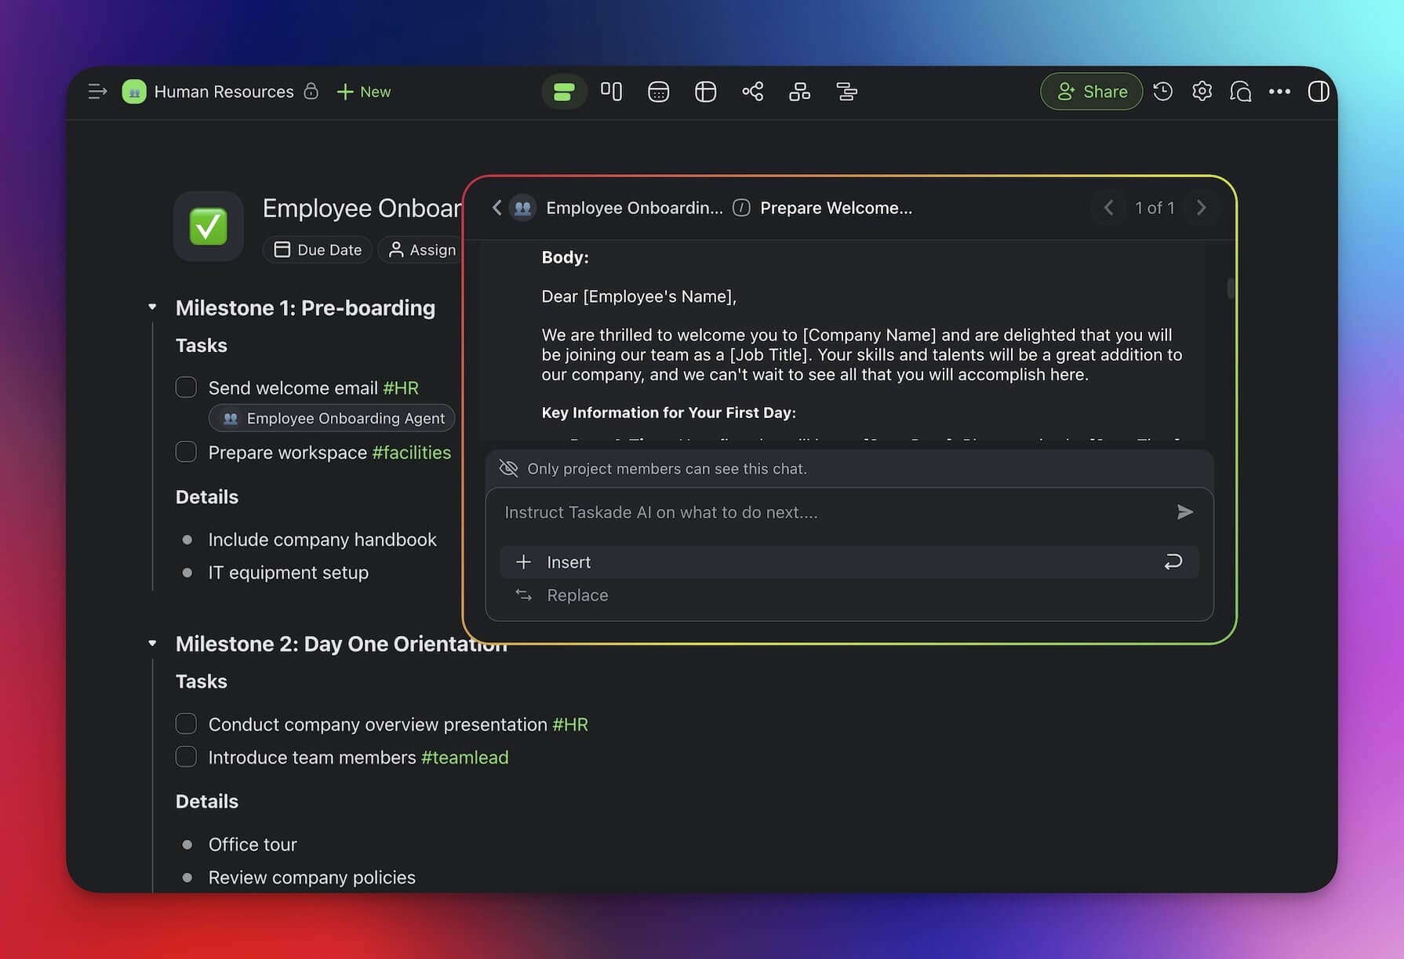Switch to calendar view icon

658,92
